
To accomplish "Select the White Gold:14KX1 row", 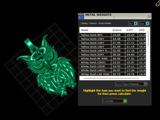I will [x=113, y=70].
